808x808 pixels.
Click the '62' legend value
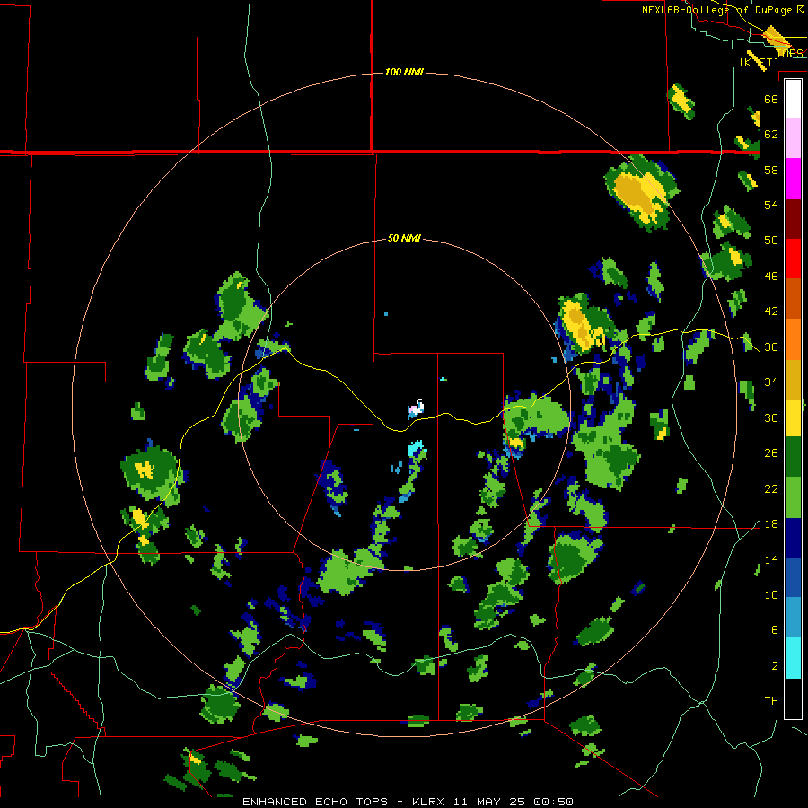coord(771,135)
